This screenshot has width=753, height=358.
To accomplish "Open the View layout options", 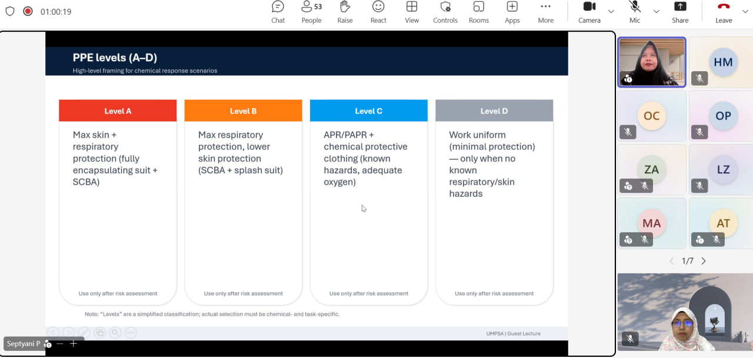I will 412,12.
